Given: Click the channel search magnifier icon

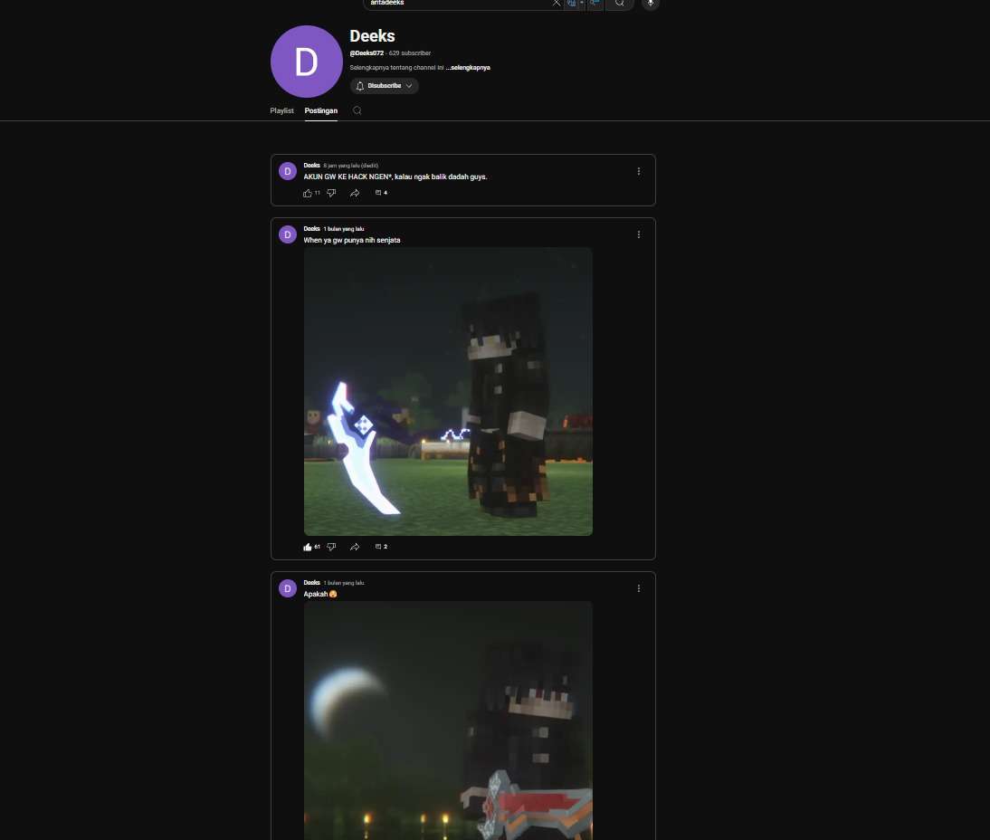Looking at the screenshot, I should (x=357, y=110).
